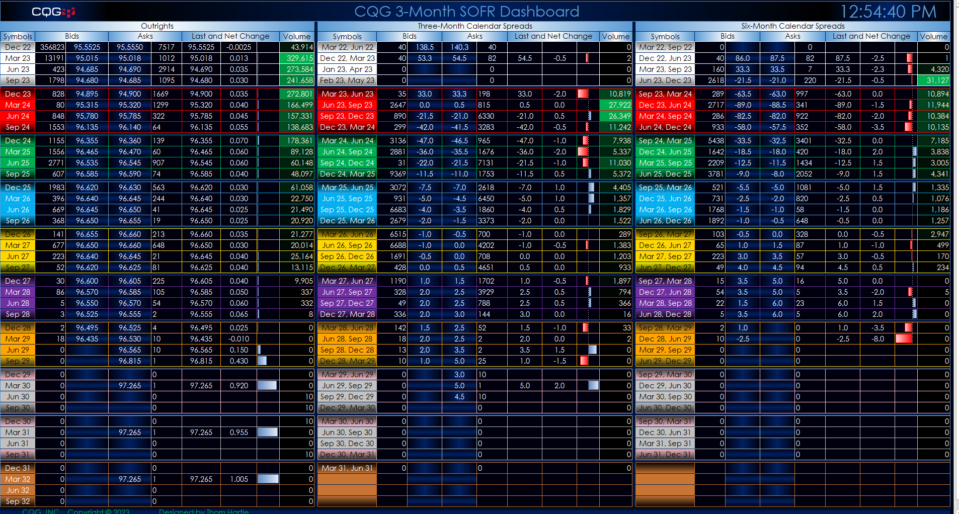The width and height of the screenshot is (959, 514).
Task: Click the Jun 31, Dec 31 symbol
Action: (x=665, y=455)
